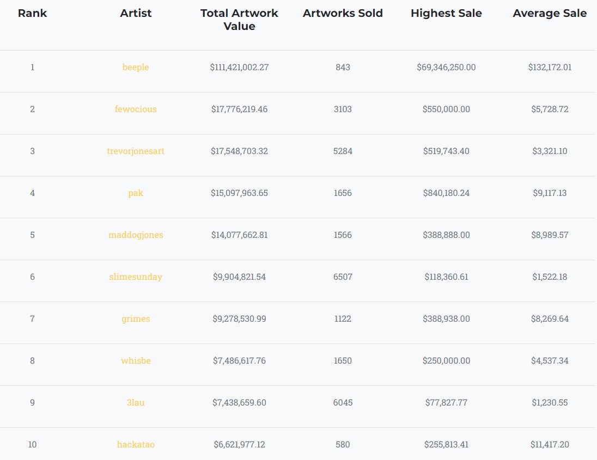Select average sale $4,537.34
The image size is (597, 460).
[x=550, y=360]
